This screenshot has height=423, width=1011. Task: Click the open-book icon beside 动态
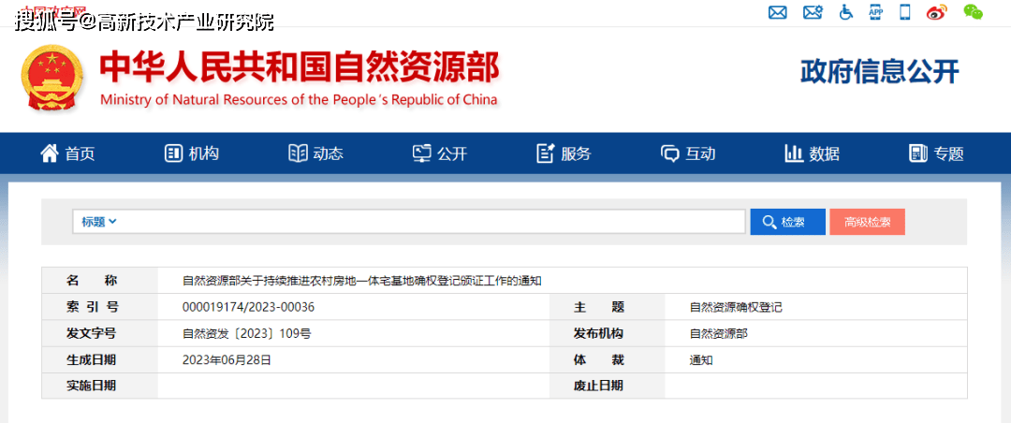point(298,153)
